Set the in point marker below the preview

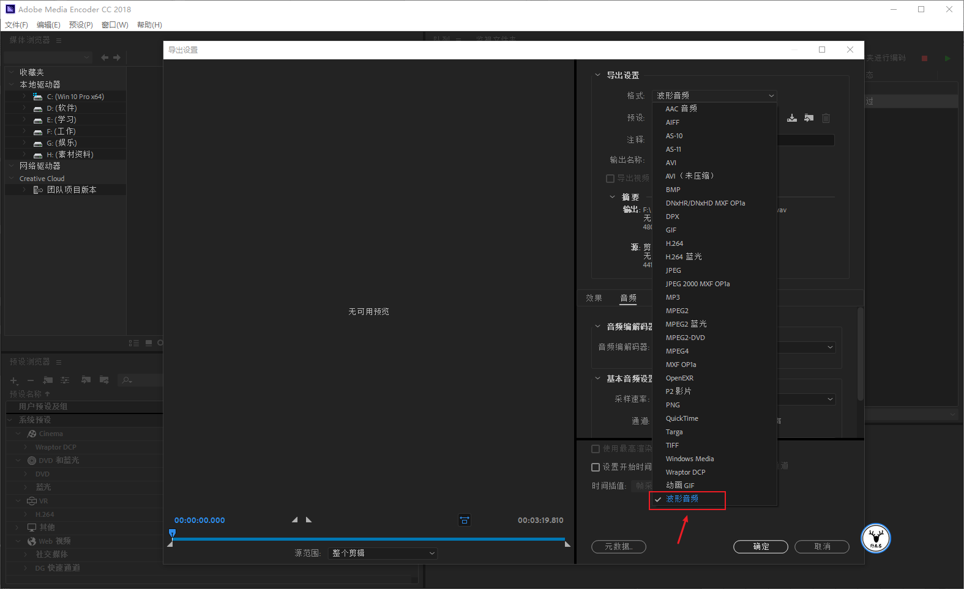point(295,520)
